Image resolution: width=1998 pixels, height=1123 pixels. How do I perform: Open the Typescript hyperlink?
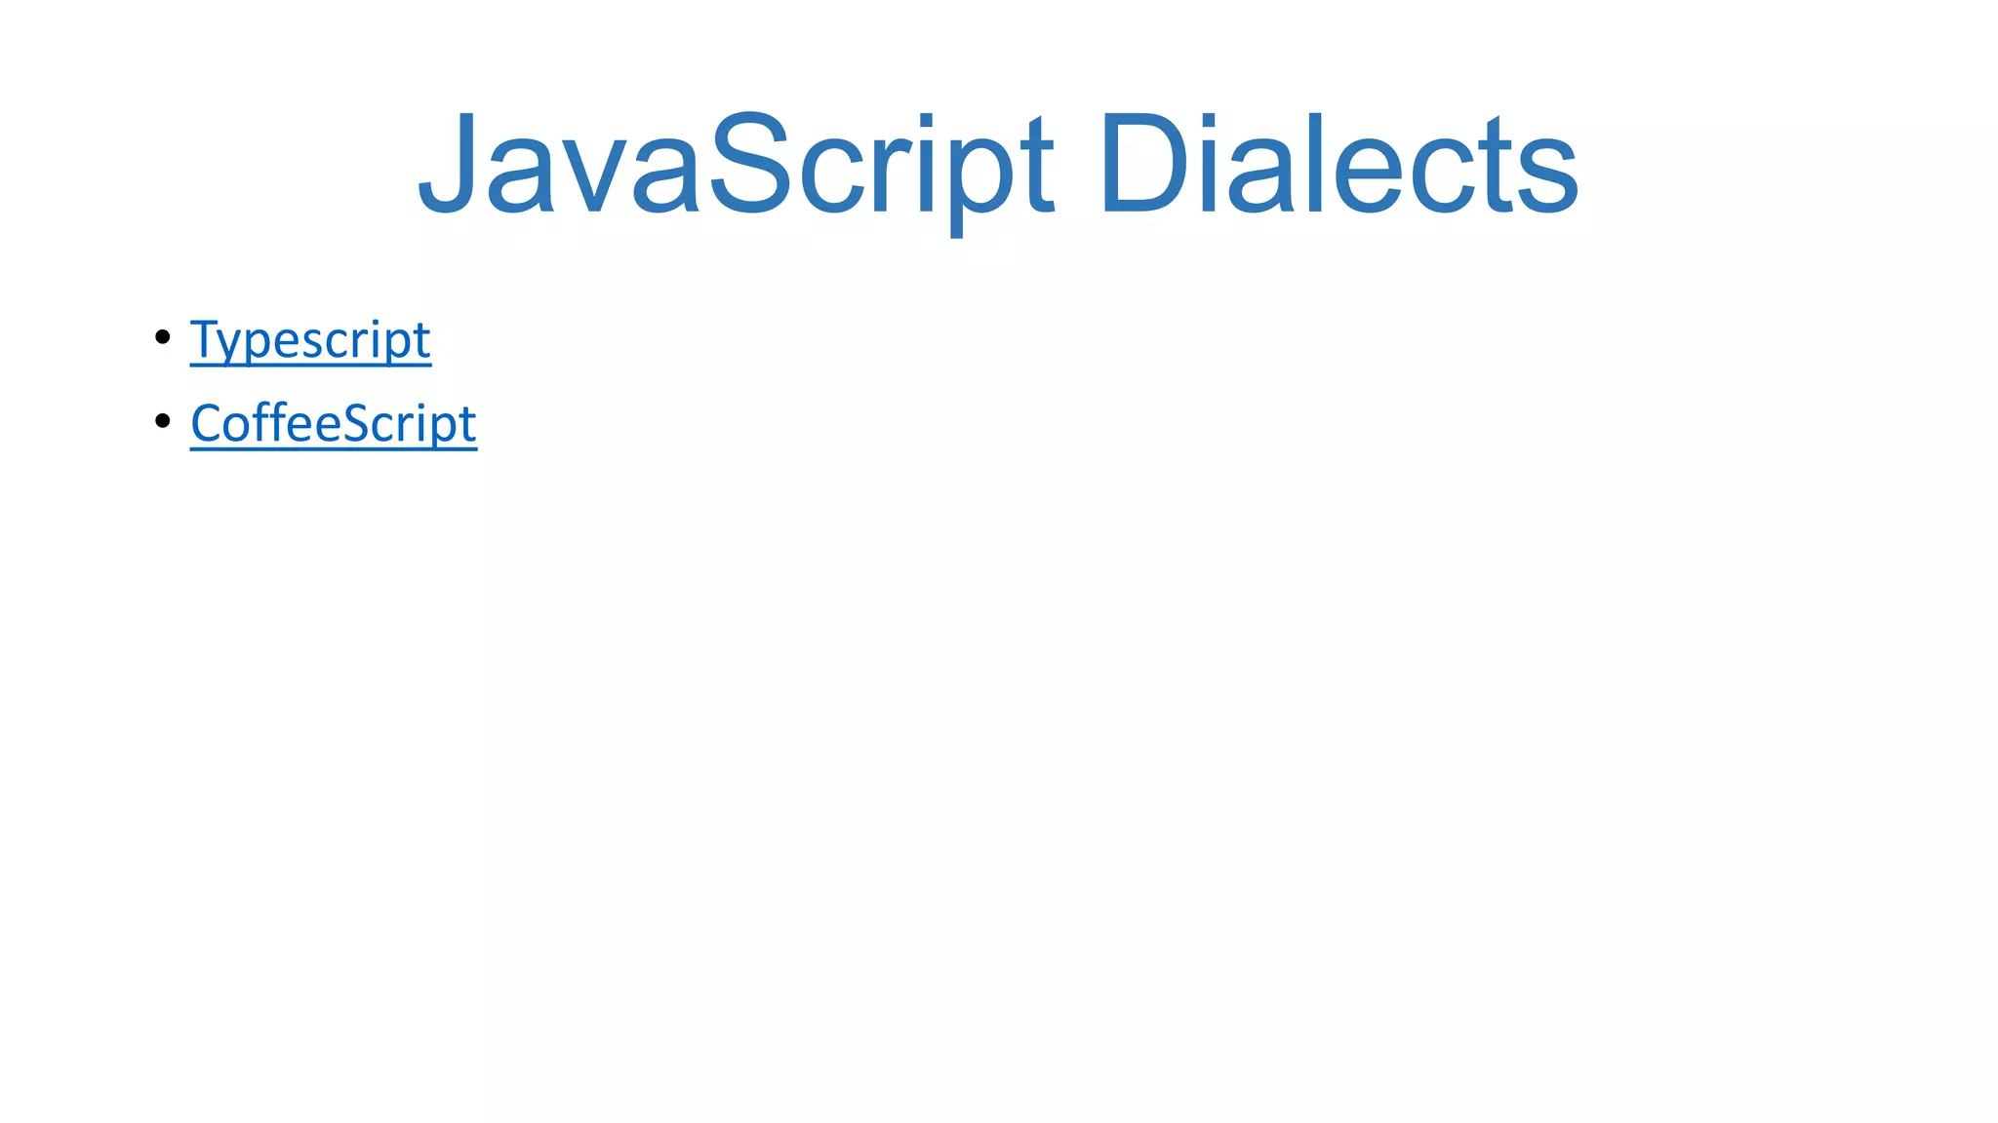(x=310, y=340)
